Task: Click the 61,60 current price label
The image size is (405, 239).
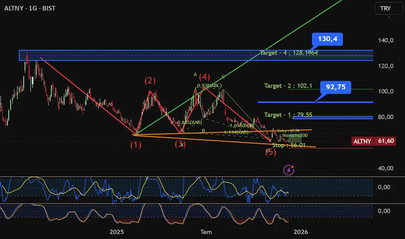Action: 386,141
